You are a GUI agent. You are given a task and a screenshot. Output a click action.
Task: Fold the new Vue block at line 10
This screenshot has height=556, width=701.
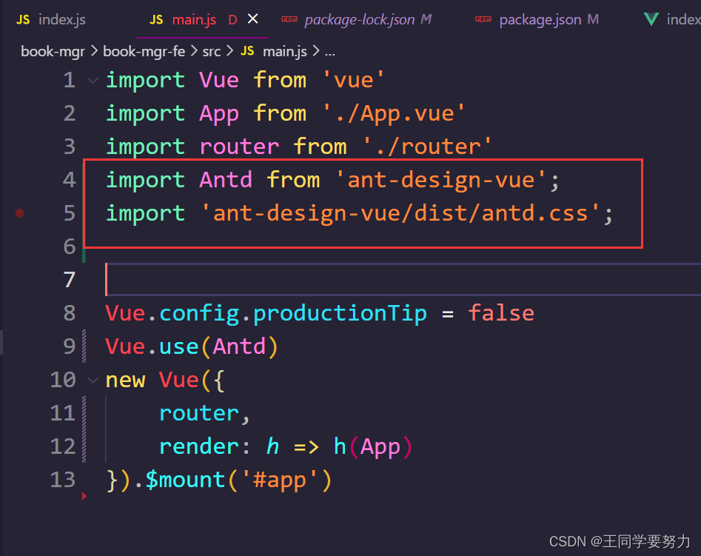[x=93, y=380]
